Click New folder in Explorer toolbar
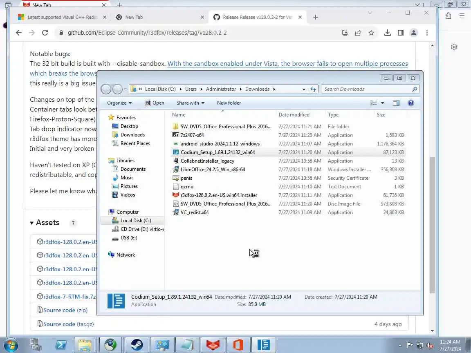The height and width of the screenshot is (353, 471). click(x=229, y=103)
